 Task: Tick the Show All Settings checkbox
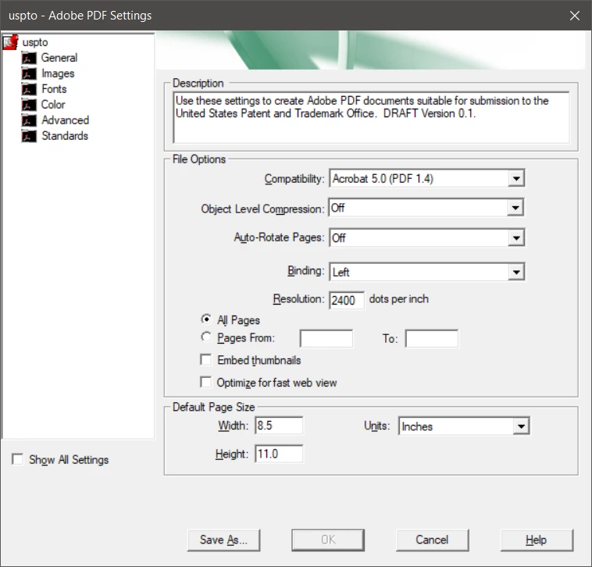tap(17, 459)
